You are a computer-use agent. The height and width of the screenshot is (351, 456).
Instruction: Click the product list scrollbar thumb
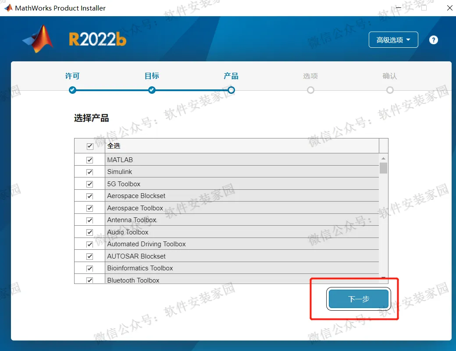click(x=383, y=168)
